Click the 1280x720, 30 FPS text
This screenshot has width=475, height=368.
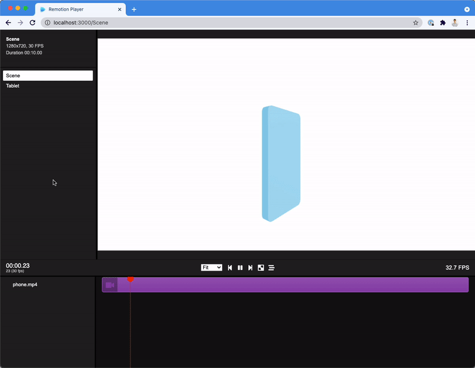[25, 46]
